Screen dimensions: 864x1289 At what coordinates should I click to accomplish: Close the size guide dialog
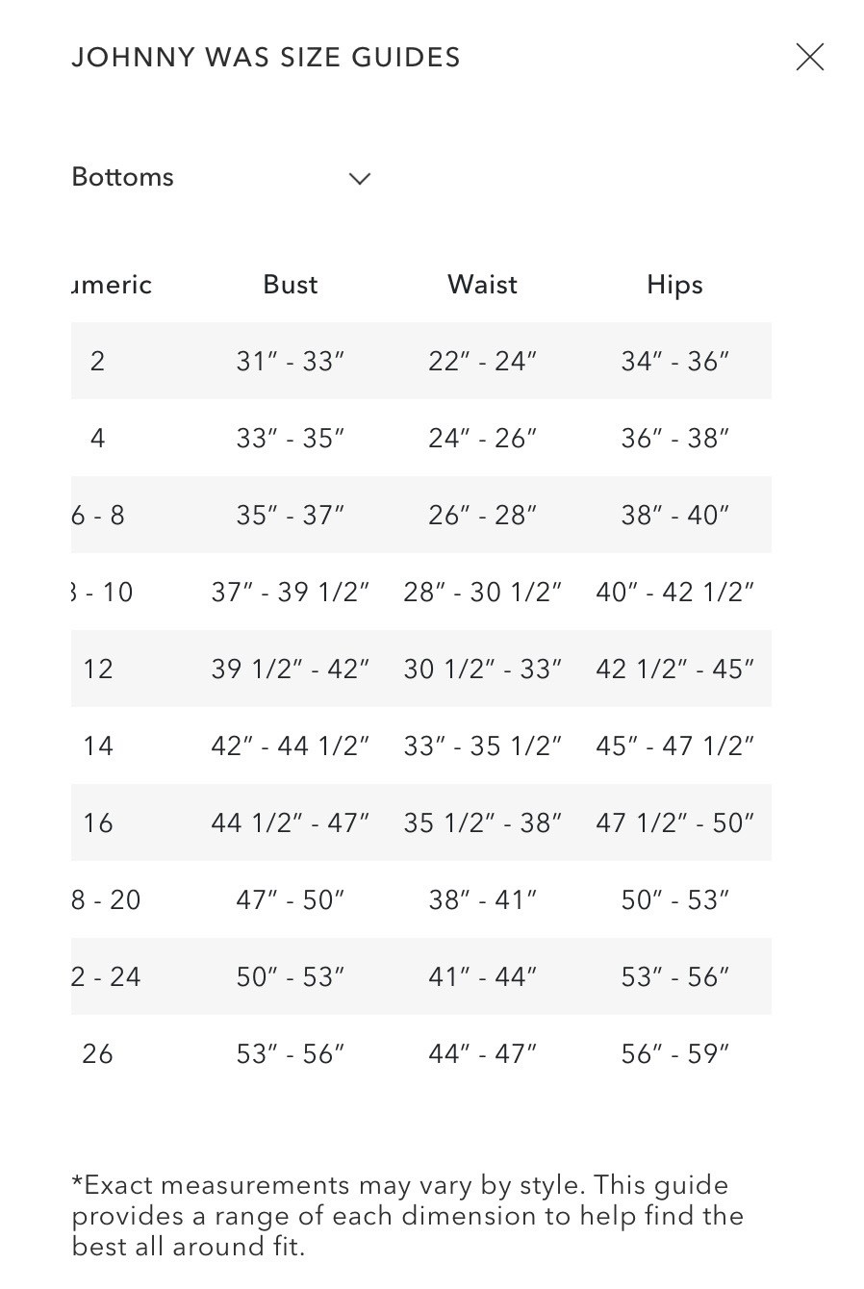(x=810, y=58)
